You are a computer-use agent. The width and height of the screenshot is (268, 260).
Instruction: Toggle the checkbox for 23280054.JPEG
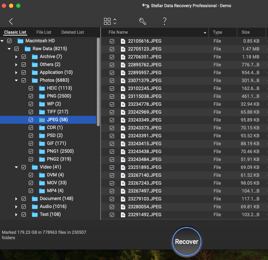(112, 207)
